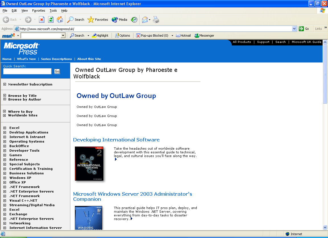Image resolution: width=328 pixels, height=238 pixels.
Task: Open the Favorites star button
Action: [98, 20]
